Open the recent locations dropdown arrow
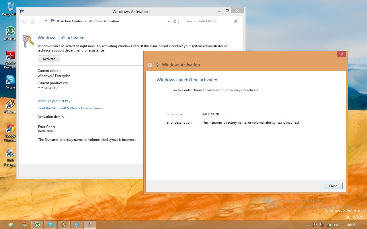The height and width of the screenshot is (229, 367). (39, 21)
